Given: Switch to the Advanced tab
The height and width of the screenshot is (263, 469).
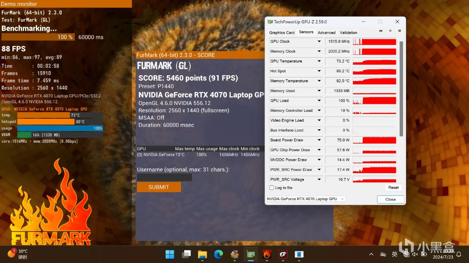Looking at the screenshot, I should tap(326, 33).
